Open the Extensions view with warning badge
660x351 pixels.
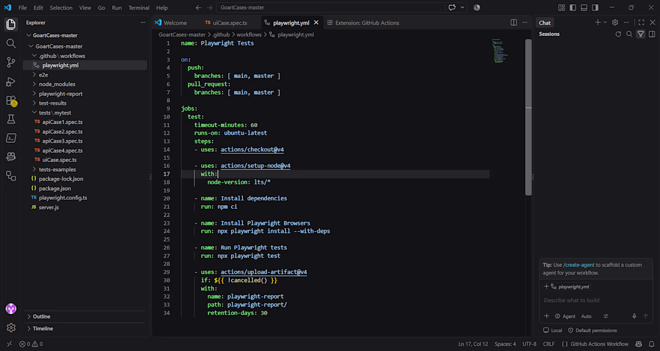(x=11, y=101)
